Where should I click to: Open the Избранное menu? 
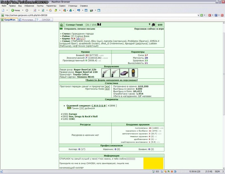pos(29,6)
